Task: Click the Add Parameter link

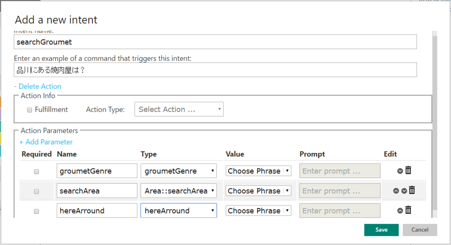Action: pos(46,142)
